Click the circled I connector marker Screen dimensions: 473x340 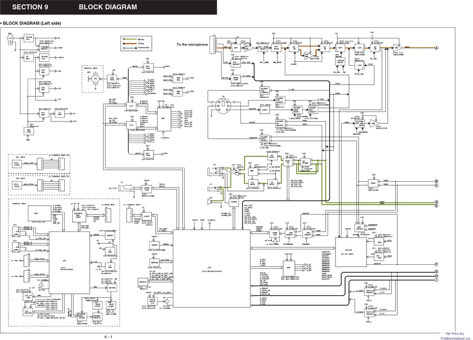(x=436, y=280)
